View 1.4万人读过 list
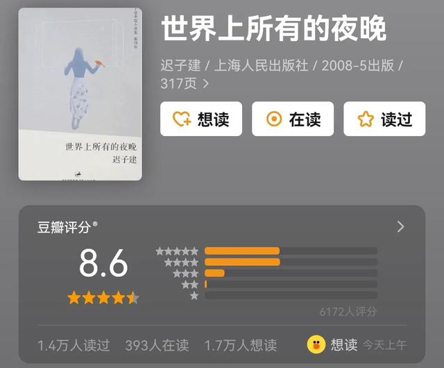The height and width of the screenshot is (368, 444). click(x=74, y=345)
